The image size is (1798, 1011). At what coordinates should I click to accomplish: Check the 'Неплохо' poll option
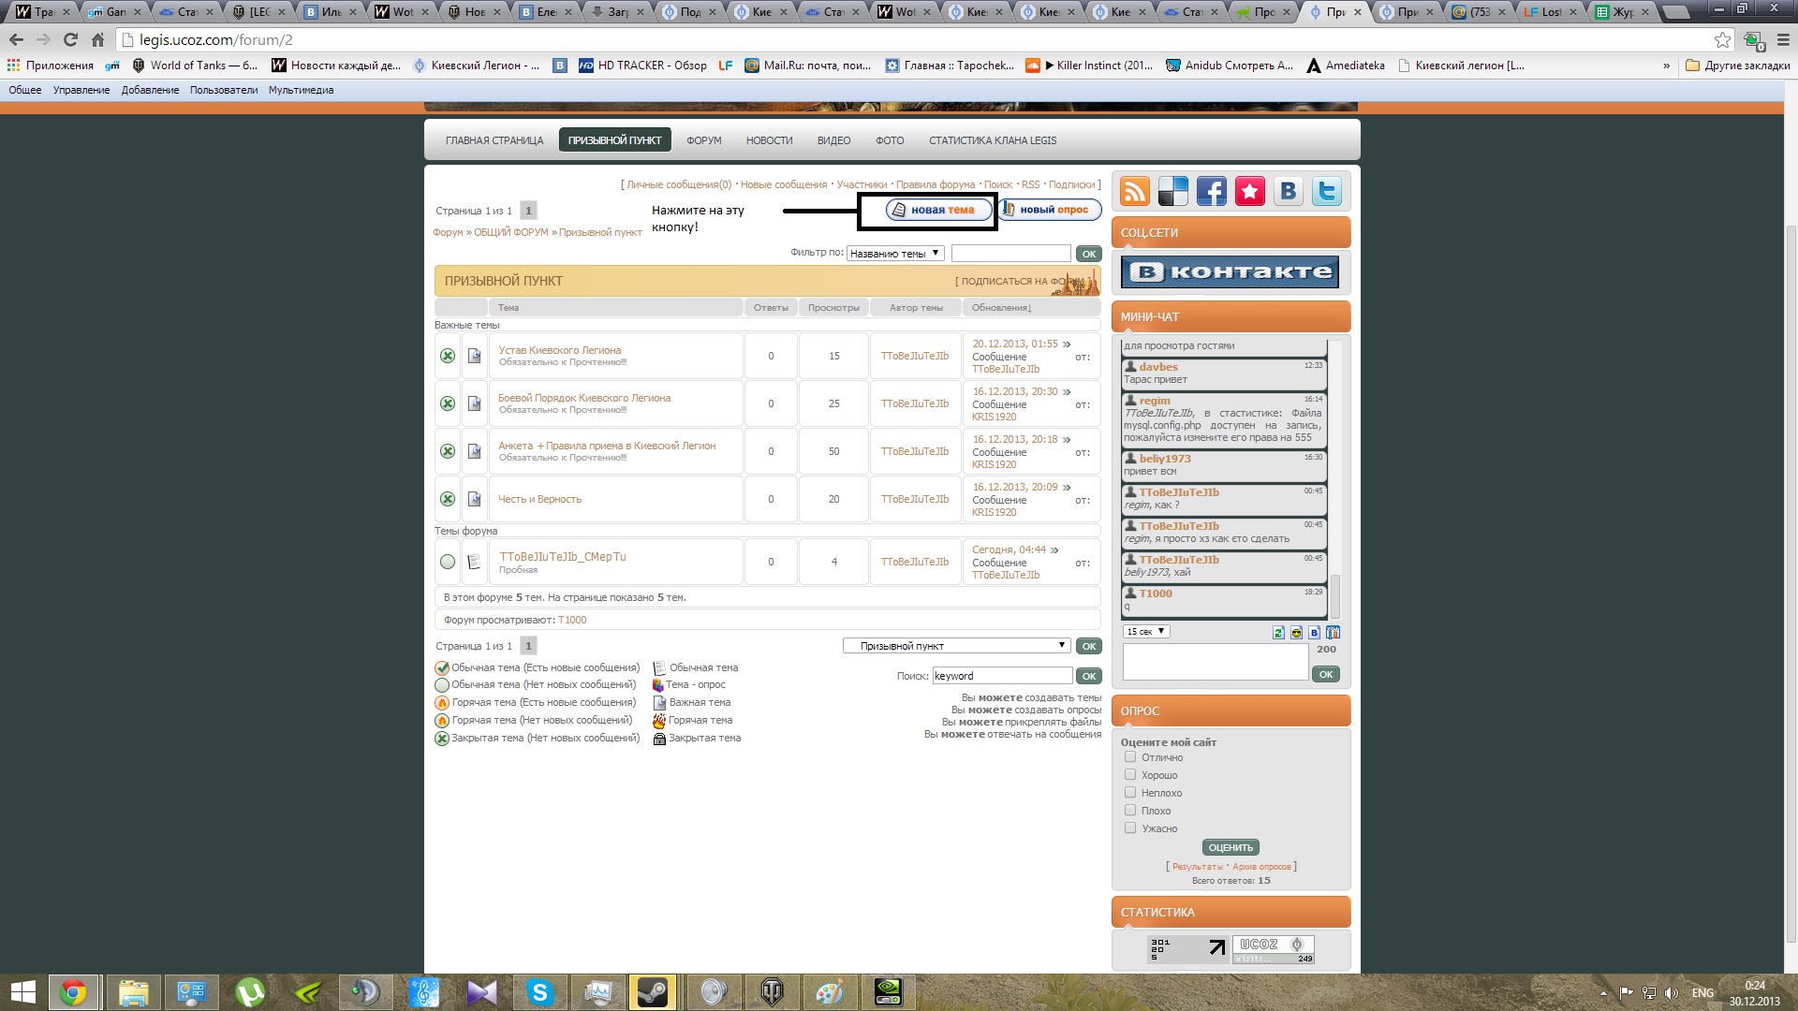click(x=1130, y=793)
